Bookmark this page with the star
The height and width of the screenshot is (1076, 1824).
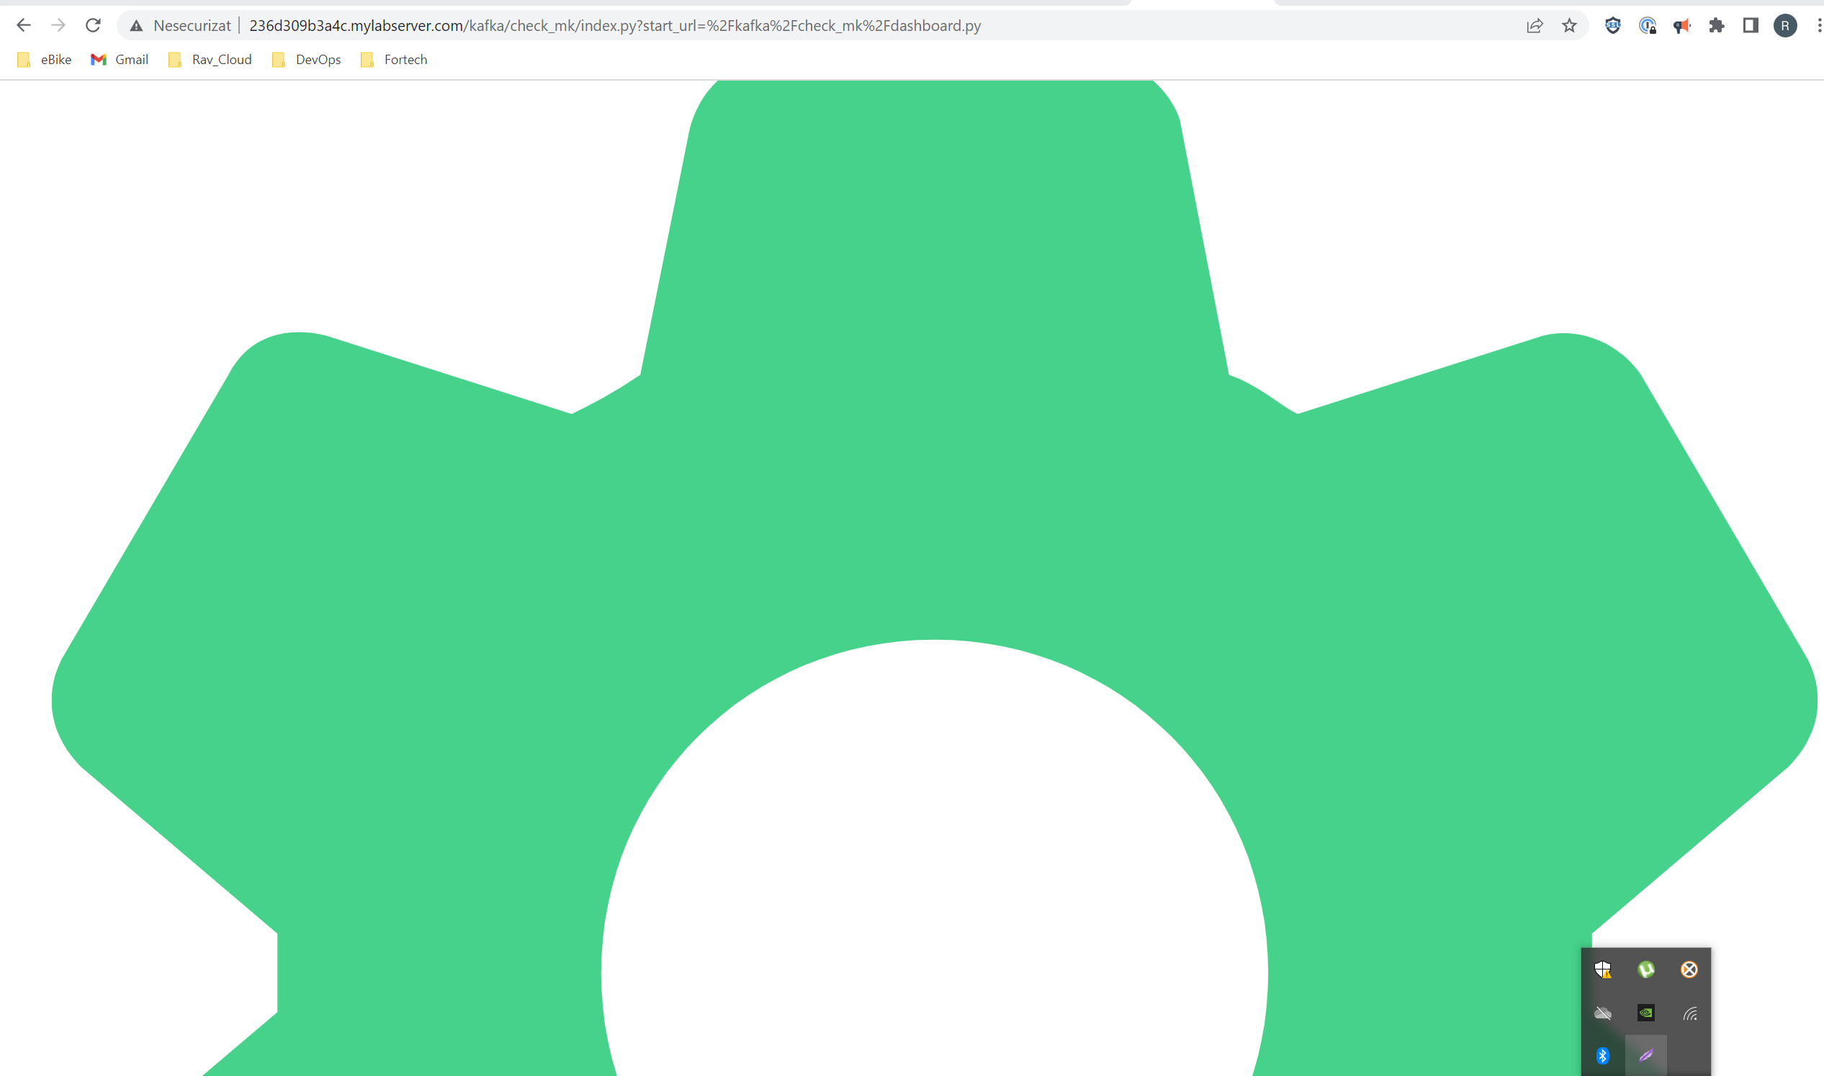[1568, 26]
